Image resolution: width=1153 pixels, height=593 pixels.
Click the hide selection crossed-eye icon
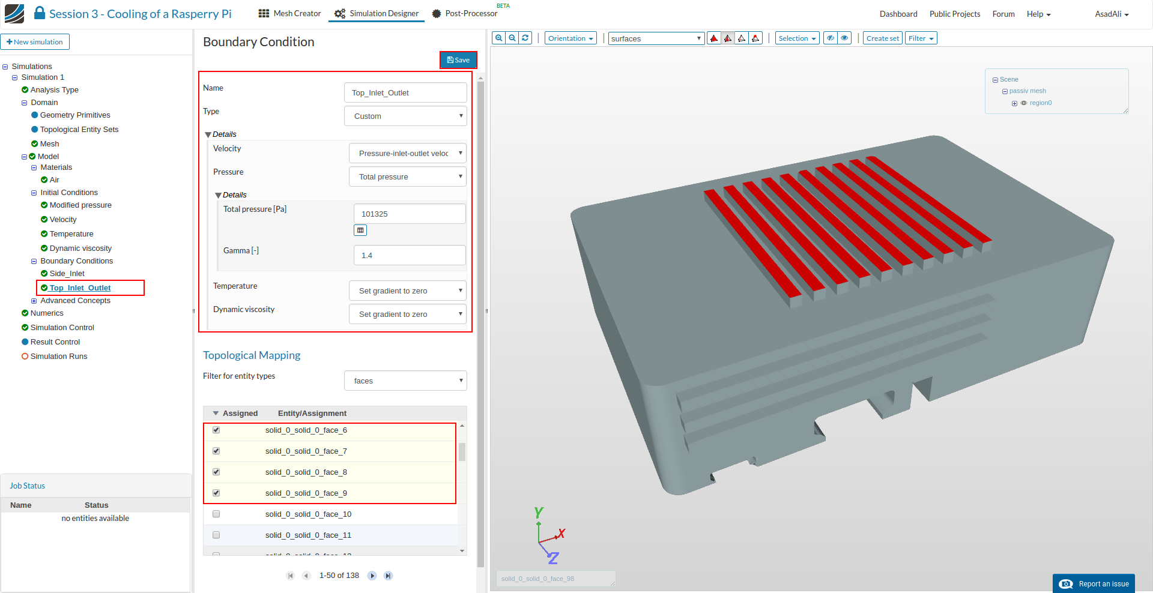click(x=831, y=38)
